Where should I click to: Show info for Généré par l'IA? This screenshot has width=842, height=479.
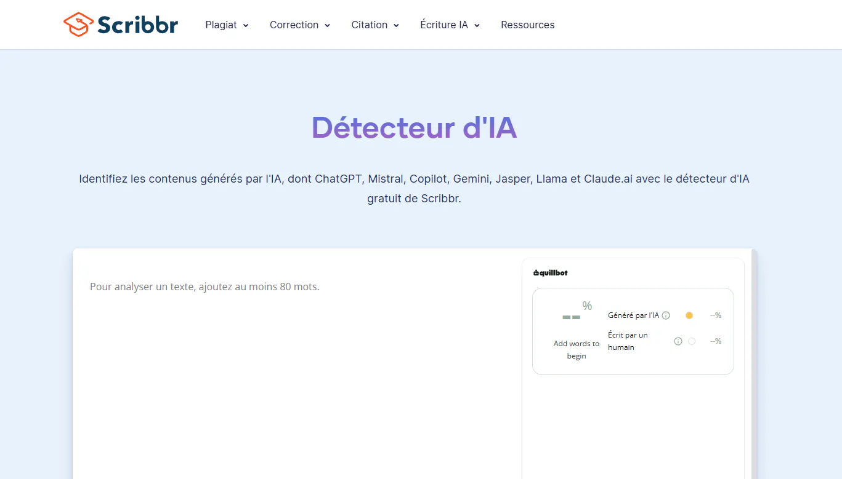[666, 315]
